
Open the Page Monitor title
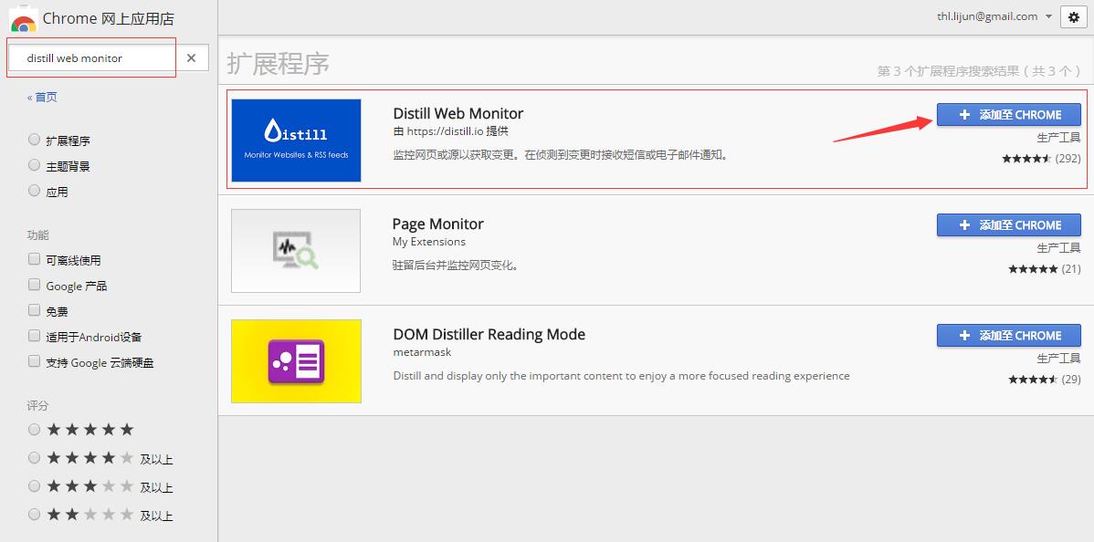[x=437, y=224]
